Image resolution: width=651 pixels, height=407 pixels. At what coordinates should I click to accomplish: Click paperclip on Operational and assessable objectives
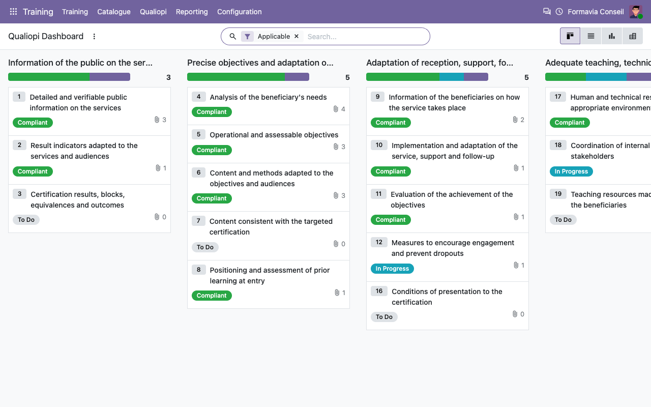[x=336, y=147]
